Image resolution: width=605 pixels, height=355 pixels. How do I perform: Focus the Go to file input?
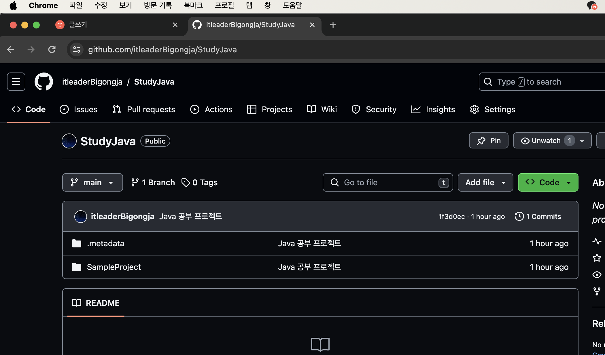388,182
